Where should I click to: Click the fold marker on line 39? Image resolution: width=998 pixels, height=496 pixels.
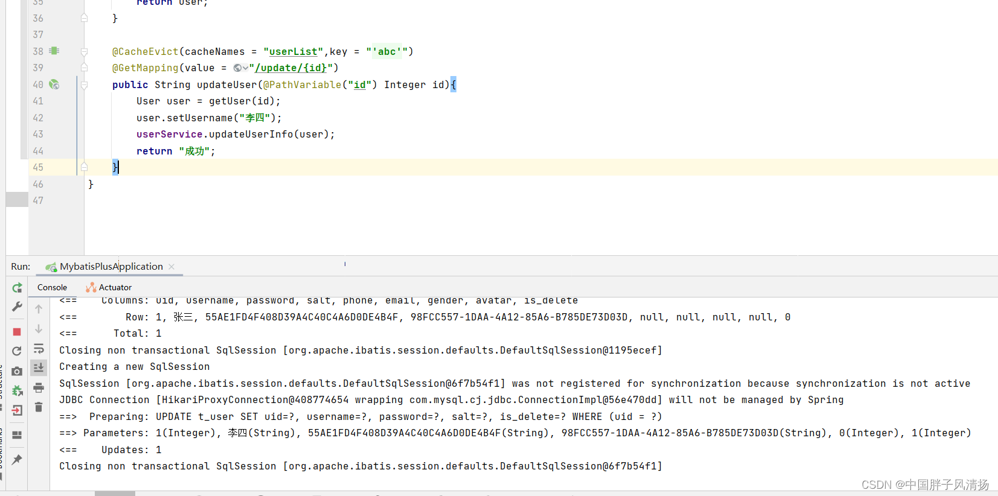click(85, 68)
